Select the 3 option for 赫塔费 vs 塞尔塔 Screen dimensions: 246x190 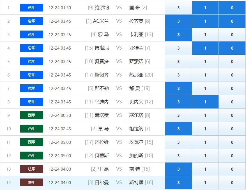pyautogui.click(x=178, y=115)
